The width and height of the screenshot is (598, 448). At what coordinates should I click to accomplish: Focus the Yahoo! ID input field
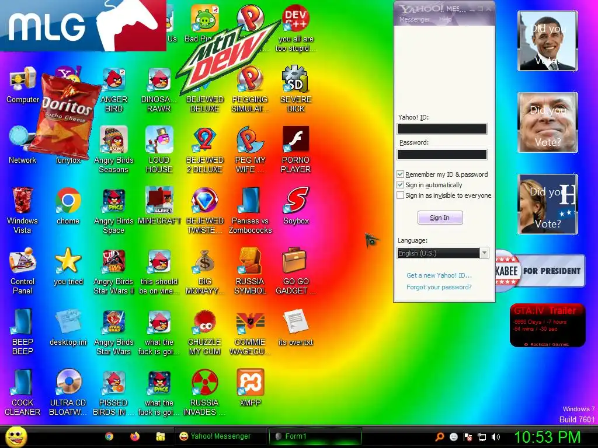(x=442, y=129)
